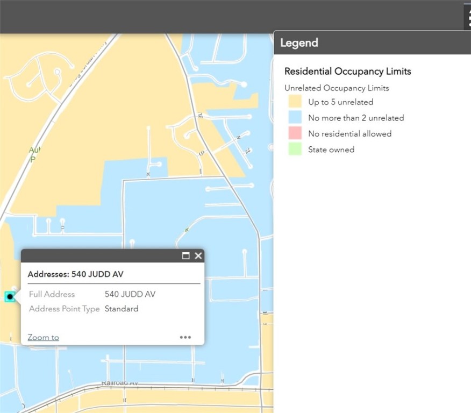Click the 'Addresses: 540 JUDD AV' popup title
This screenshot has width=471, height=413.
[75, 274]
